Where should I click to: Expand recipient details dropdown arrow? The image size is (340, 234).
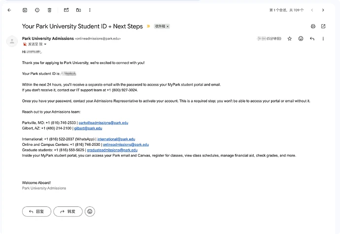click(45, 44)
